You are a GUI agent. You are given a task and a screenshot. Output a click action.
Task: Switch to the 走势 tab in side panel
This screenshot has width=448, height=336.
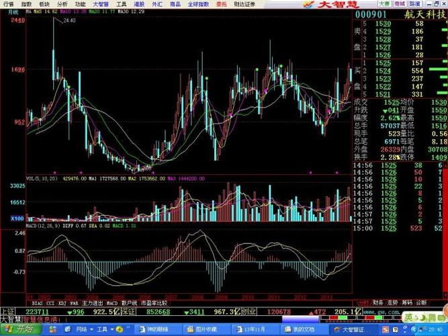pyautogui.click(x=392, y=302)
